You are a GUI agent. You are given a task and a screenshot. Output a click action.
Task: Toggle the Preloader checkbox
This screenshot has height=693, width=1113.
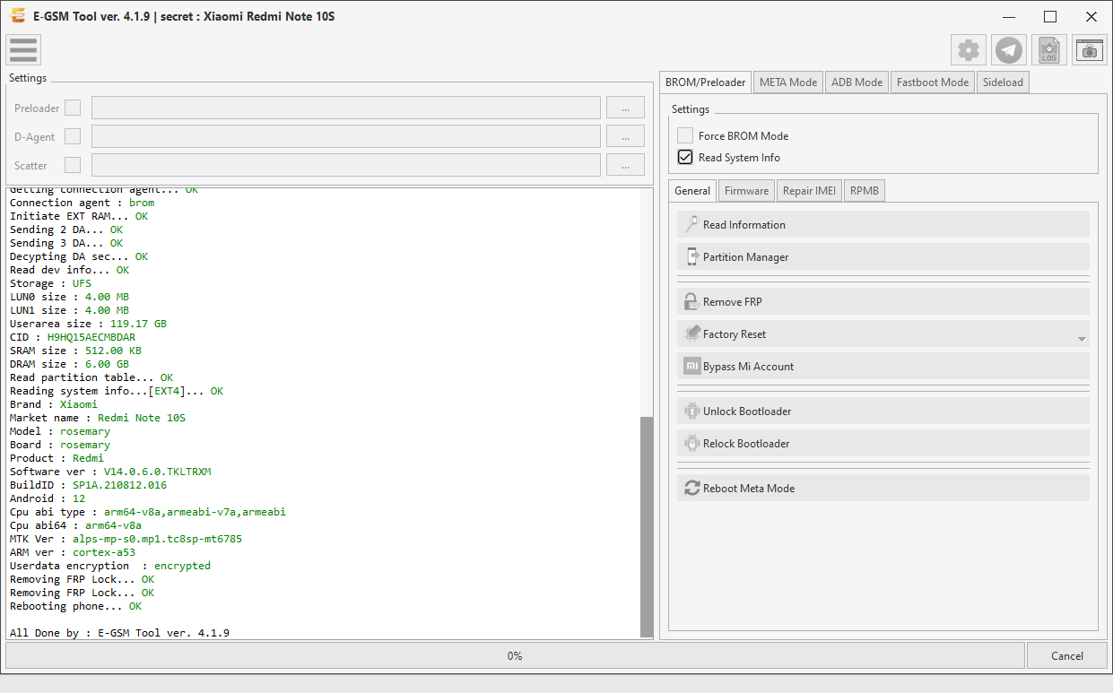pos(73,108)
